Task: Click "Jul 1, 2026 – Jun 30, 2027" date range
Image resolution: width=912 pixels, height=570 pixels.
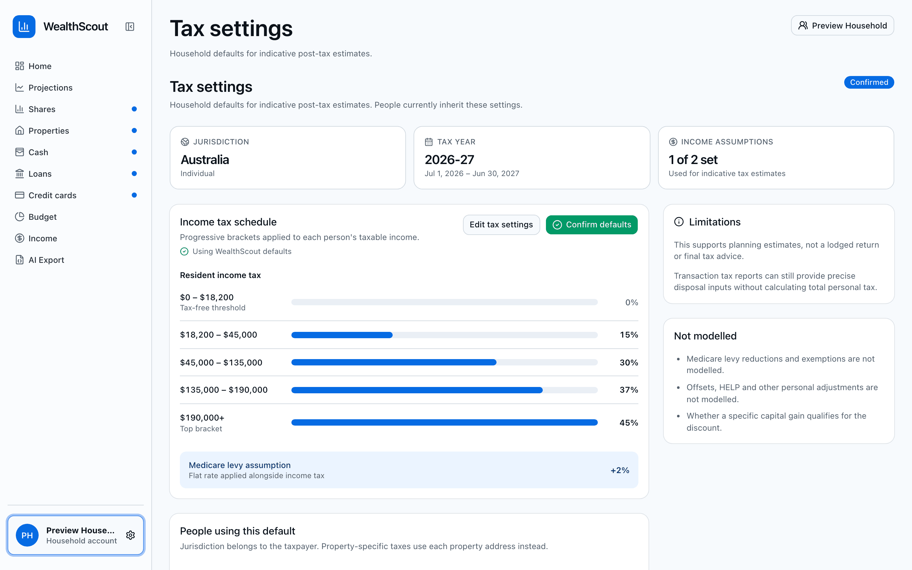Action: pyautogui.click(x=472, y=174)
